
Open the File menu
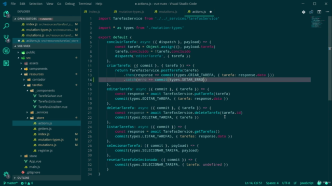tap(13, 4)
